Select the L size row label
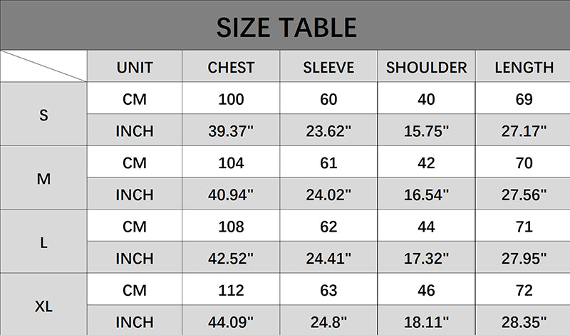 pos(43,242)
